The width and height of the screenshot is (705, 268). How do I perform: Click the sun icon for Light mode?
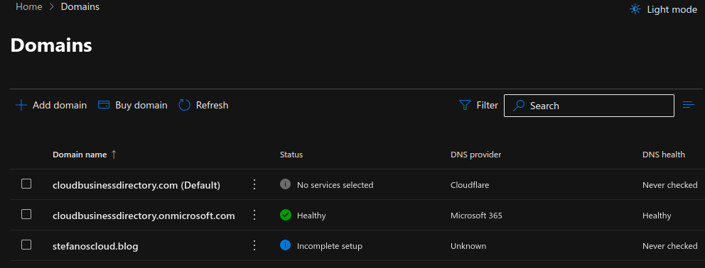coord(635,9)
